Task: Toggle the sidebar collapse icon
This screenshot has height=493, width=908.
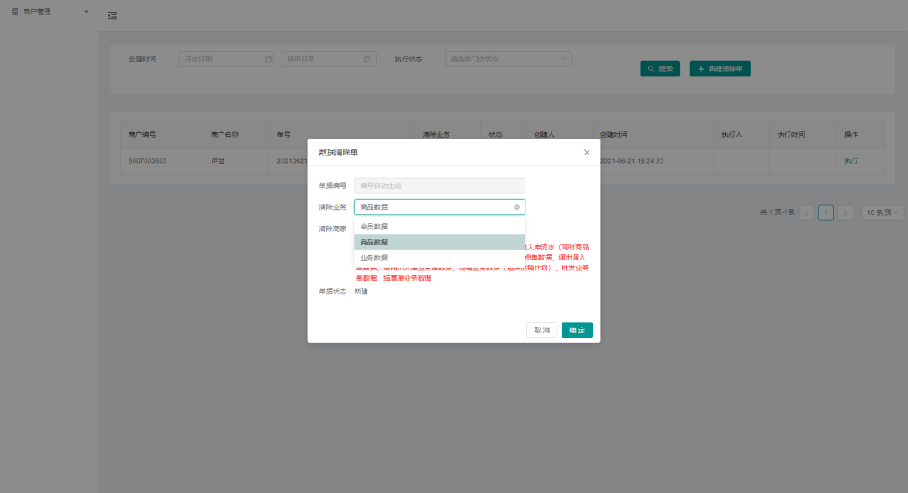Action: [113, 16]
